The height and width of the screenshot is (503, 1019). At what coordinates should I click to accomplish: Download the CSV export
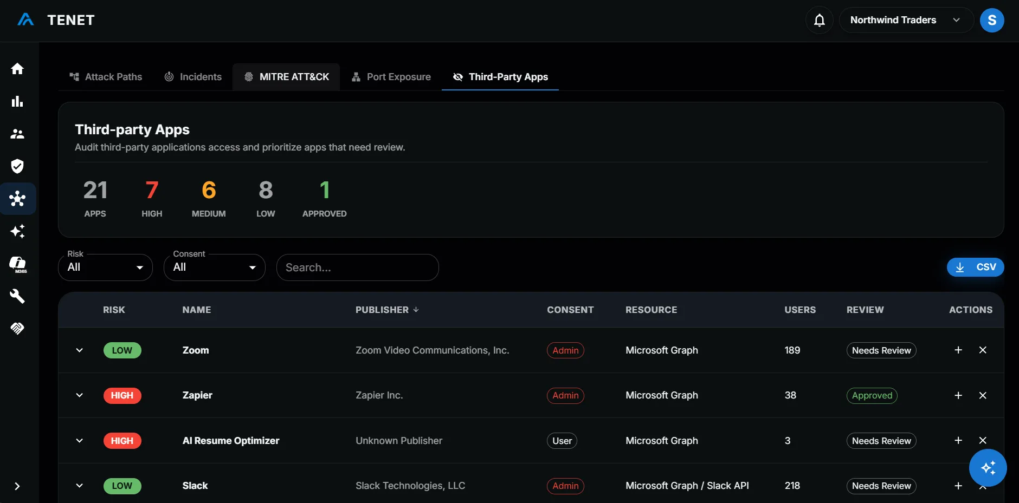pyautogui.click(x=975, y=267)
